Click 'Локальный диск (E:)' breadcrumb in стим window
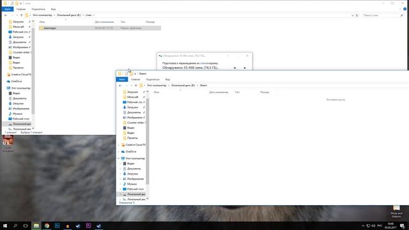409x230 pixels. pyautogui.click(x=68, y=15)
